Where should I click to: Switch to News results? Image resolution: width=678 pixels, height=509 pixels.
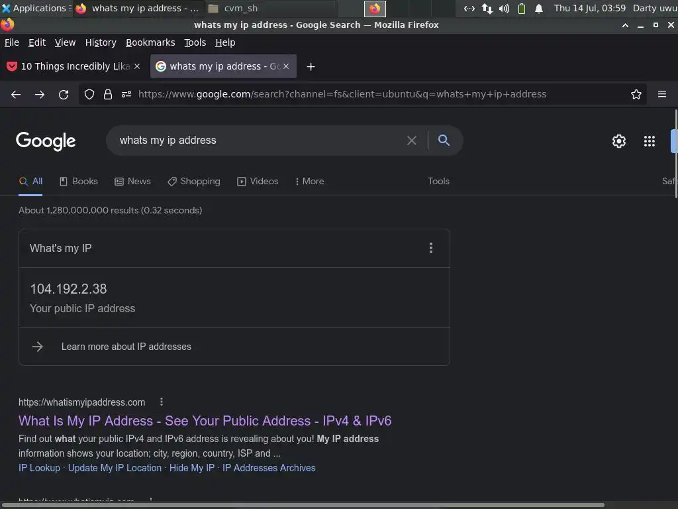[132, 182]
